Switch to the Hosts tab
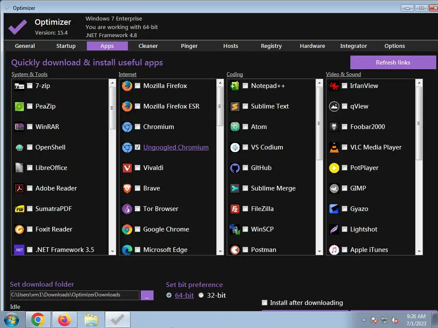This screenshot has width=438, height=328. [x=231, y=46]
